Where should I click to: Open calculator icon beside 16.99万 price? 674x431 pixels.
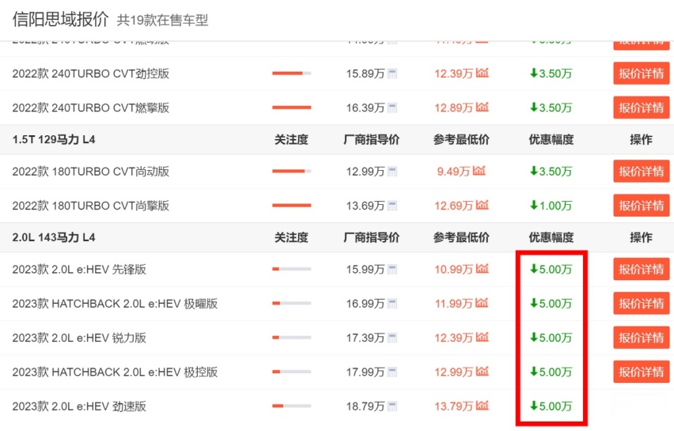392,304
